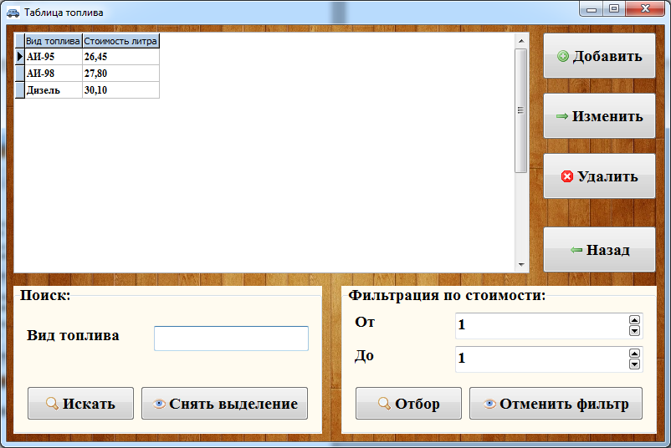Click into the От value field
671x448 pixels.
tap(541, 326)
